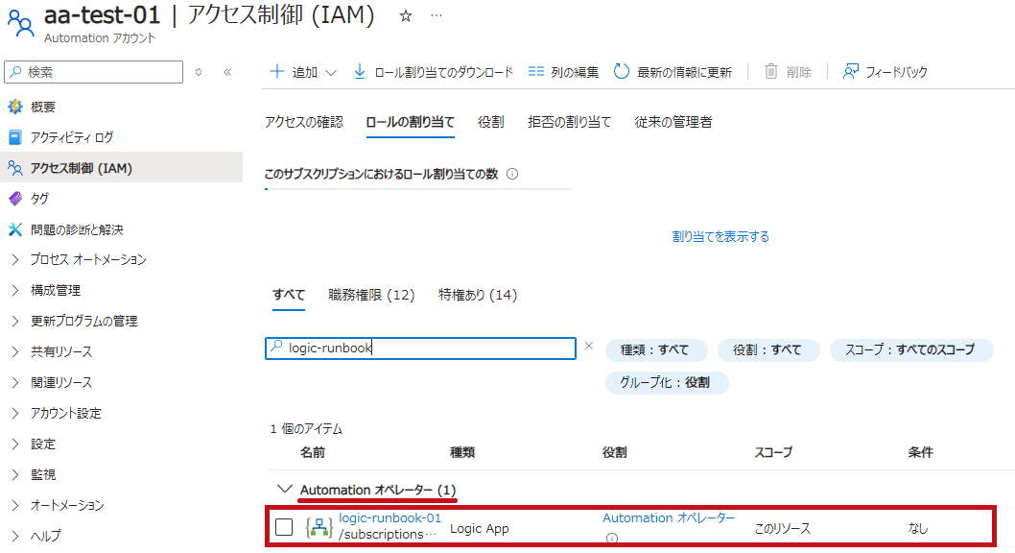Open the 追加 dropdown arrow
Screen dimensions: 1015x553
click(x=331, y=73)
